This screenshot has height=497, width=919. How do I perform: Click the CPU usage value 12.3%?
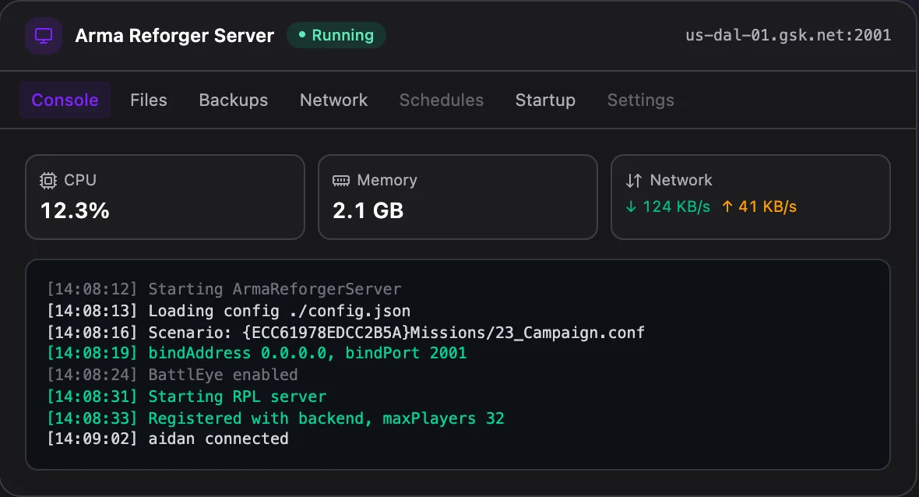75,210
